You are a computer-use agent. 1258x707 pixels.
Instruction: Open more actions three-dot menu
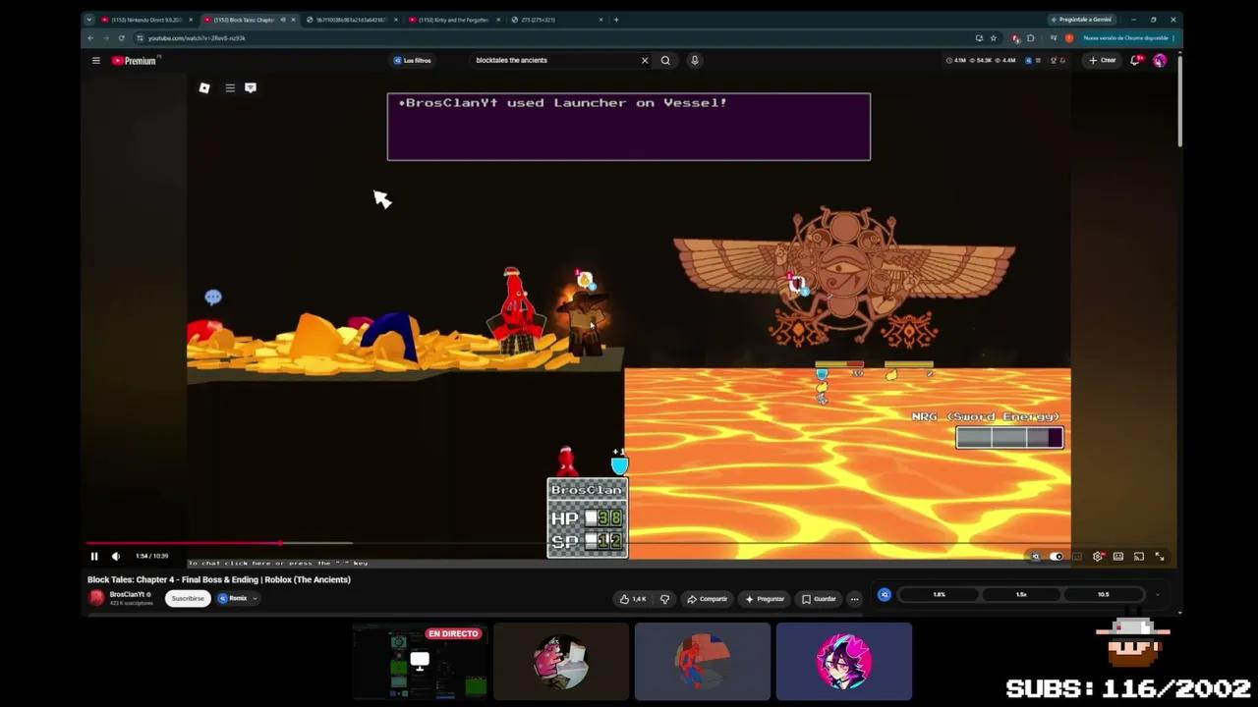[854, 599]
